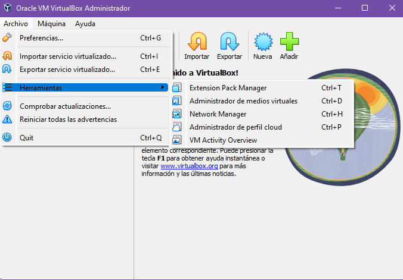Click the Ctrl+E shortcut label

coord(150,70)
